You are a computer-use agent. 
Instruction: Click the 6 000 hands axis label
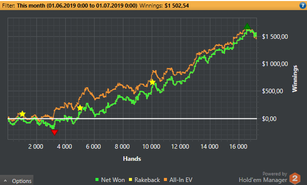94,147
